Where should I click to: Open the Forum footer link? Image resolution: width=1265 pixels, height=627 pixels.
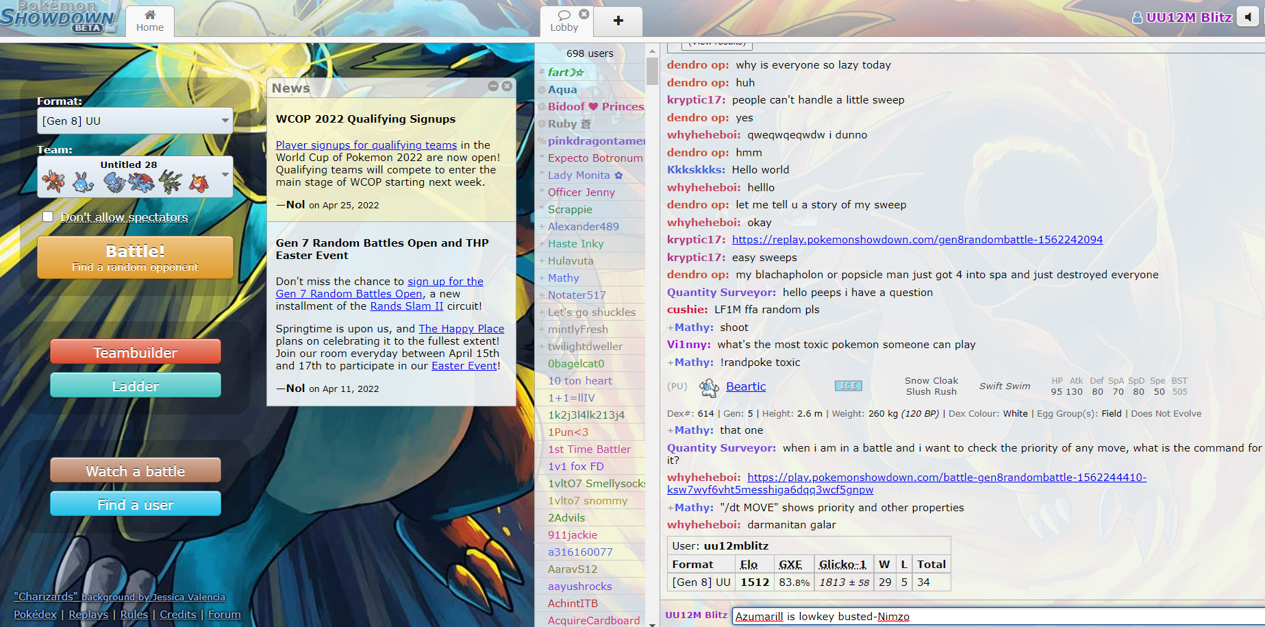pyautogui.click(x=225, y=615)
